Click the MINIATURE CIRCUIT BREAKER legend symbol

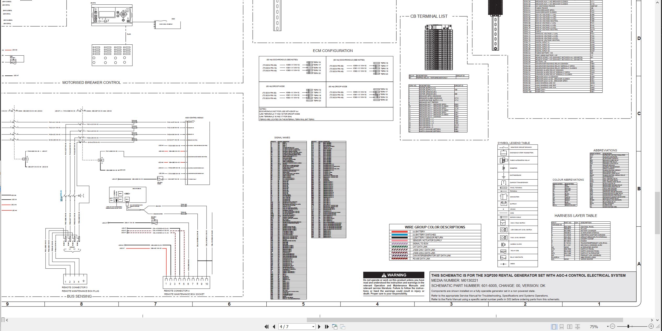503,147
